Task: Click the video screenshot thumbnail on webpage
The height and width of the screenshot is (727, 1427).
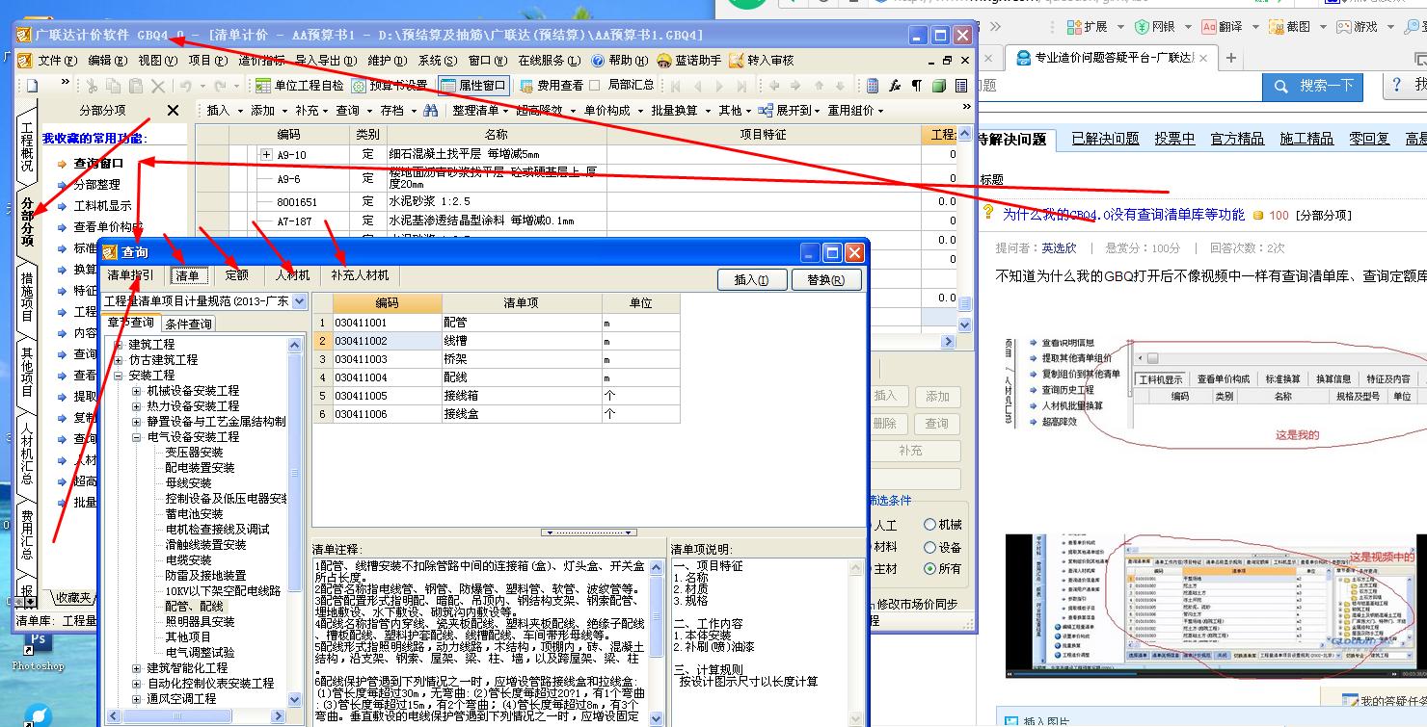Action: (1216, 607)
